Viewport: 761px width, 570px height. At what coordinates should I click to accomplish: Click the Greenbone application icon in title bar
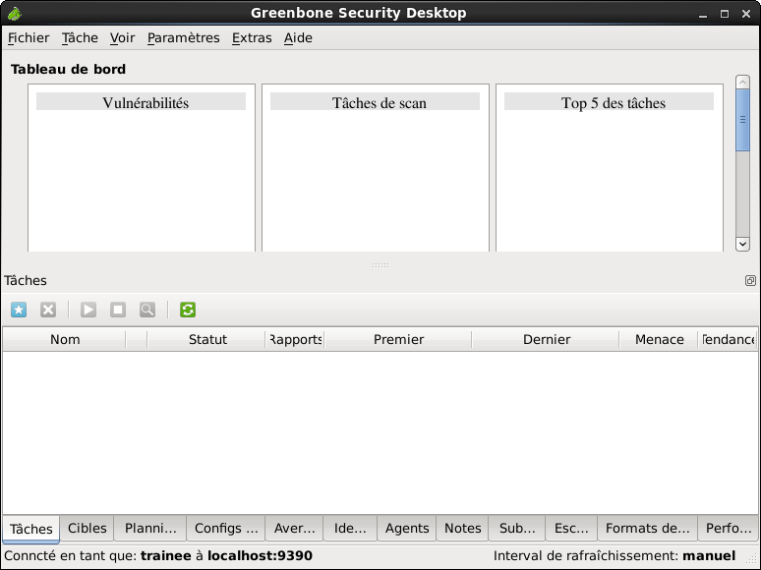[x=12, y=13]
